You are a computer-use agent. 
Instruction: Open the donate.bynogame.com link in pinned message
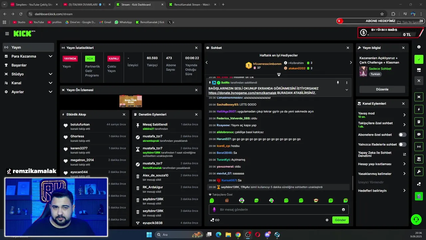click(242, 93)
